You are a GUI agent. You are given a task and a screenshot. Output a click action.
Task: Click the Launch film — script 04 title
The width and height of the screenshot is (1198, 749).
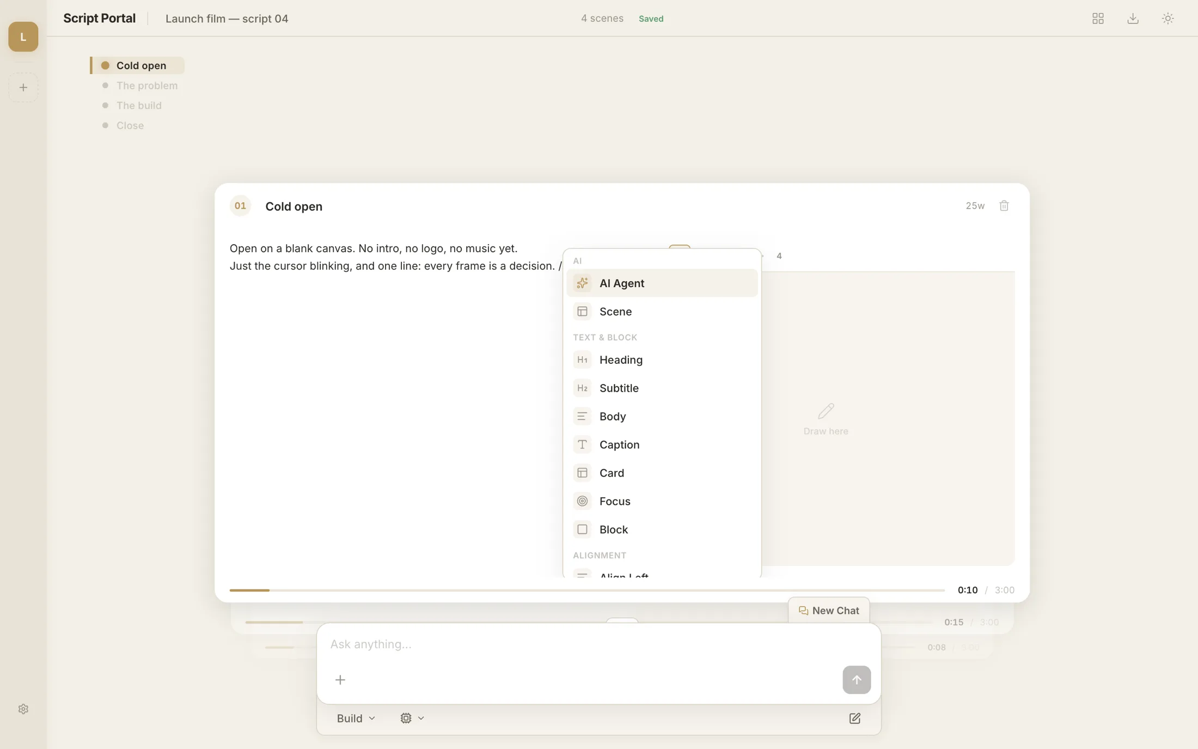(227, 19)
